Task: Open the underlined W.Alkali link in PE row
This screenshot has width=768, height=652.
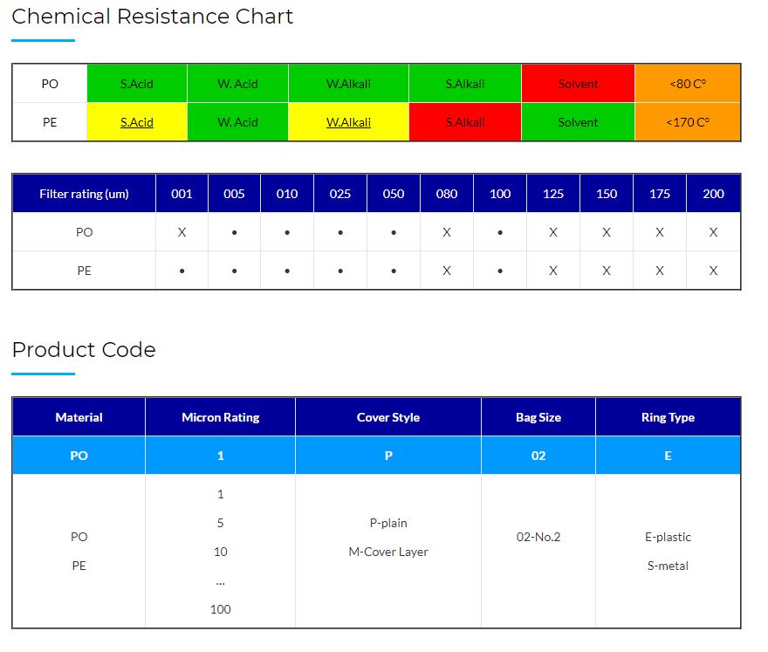Action: [x=348, y=122]
